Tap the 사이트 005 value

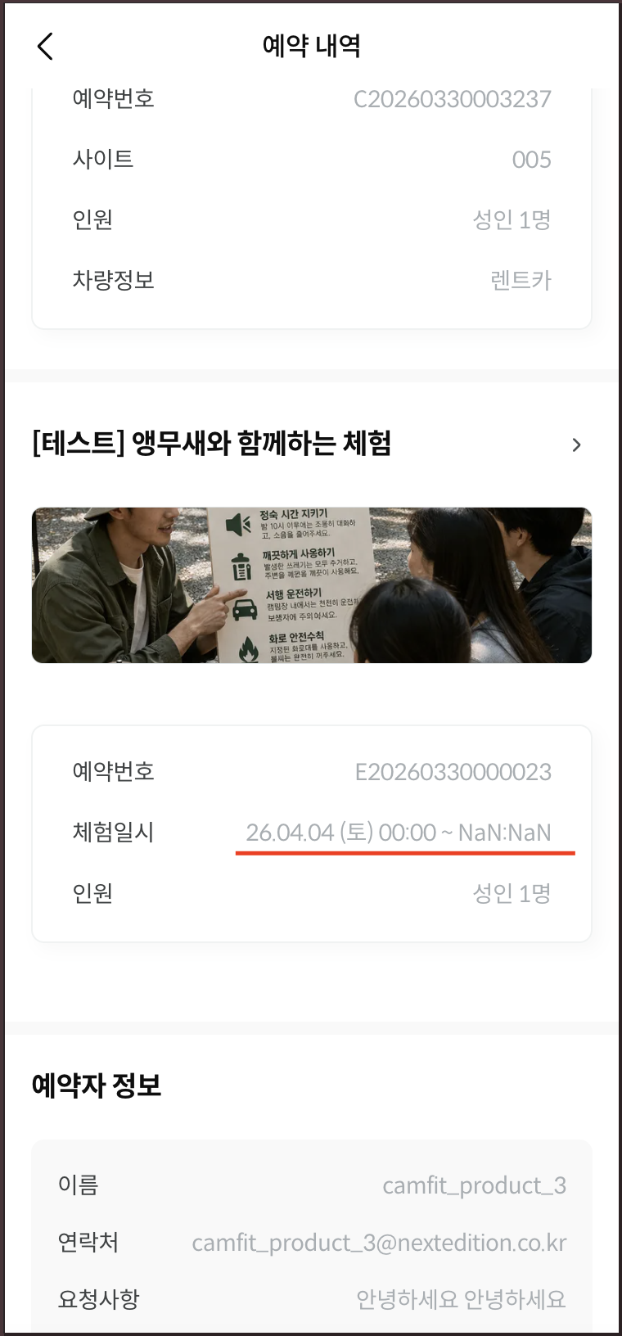coord(531,160)
